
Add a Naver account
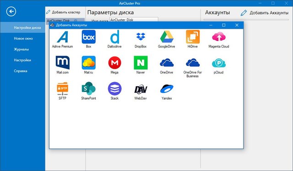tap(141, 63)
